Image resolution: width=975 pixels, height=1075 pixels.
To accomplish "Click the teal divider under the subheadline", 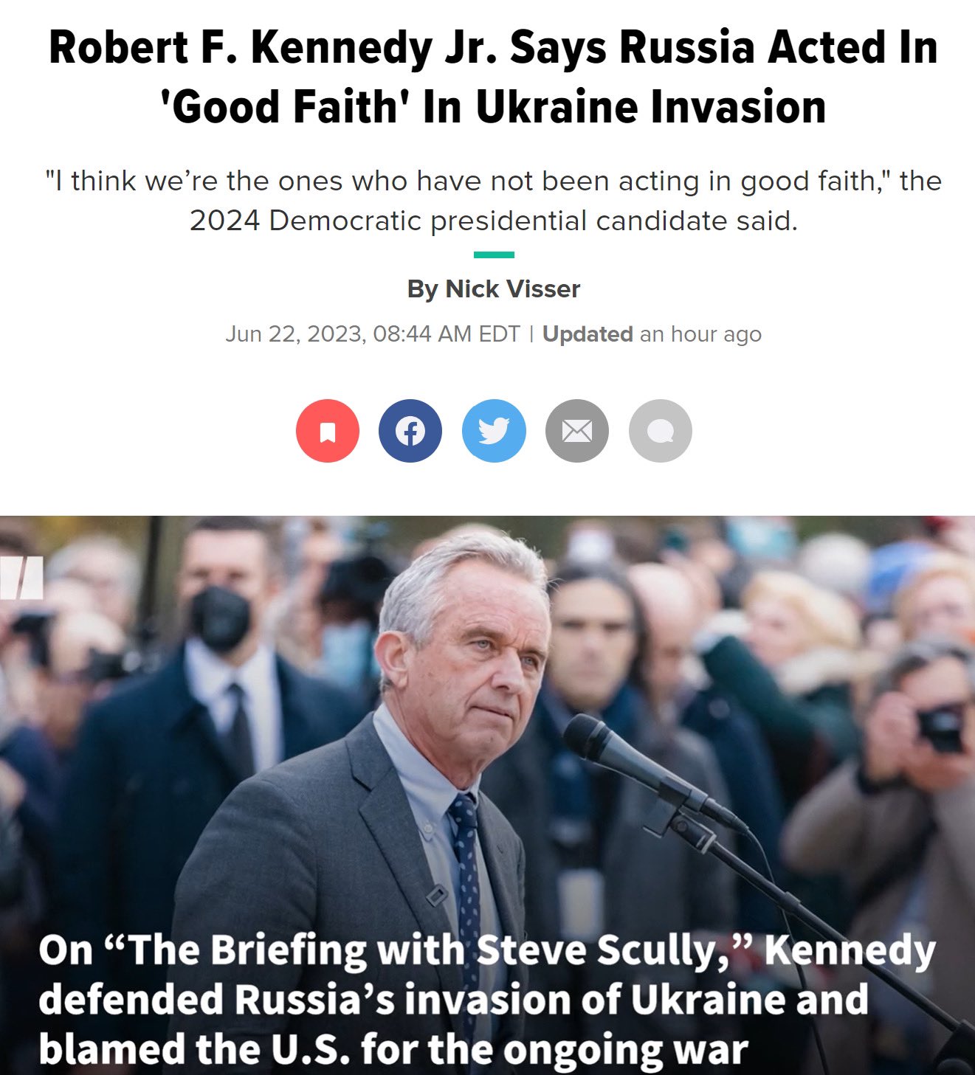I will 494,255.
